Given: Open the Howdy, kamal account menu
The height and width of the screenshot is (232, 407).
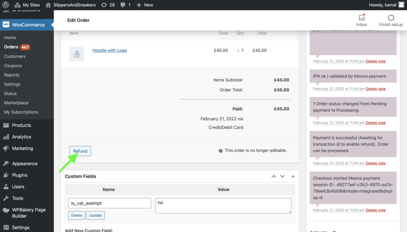Looking at the screenshot, I should pyautogui.click(x=386, y=5).
